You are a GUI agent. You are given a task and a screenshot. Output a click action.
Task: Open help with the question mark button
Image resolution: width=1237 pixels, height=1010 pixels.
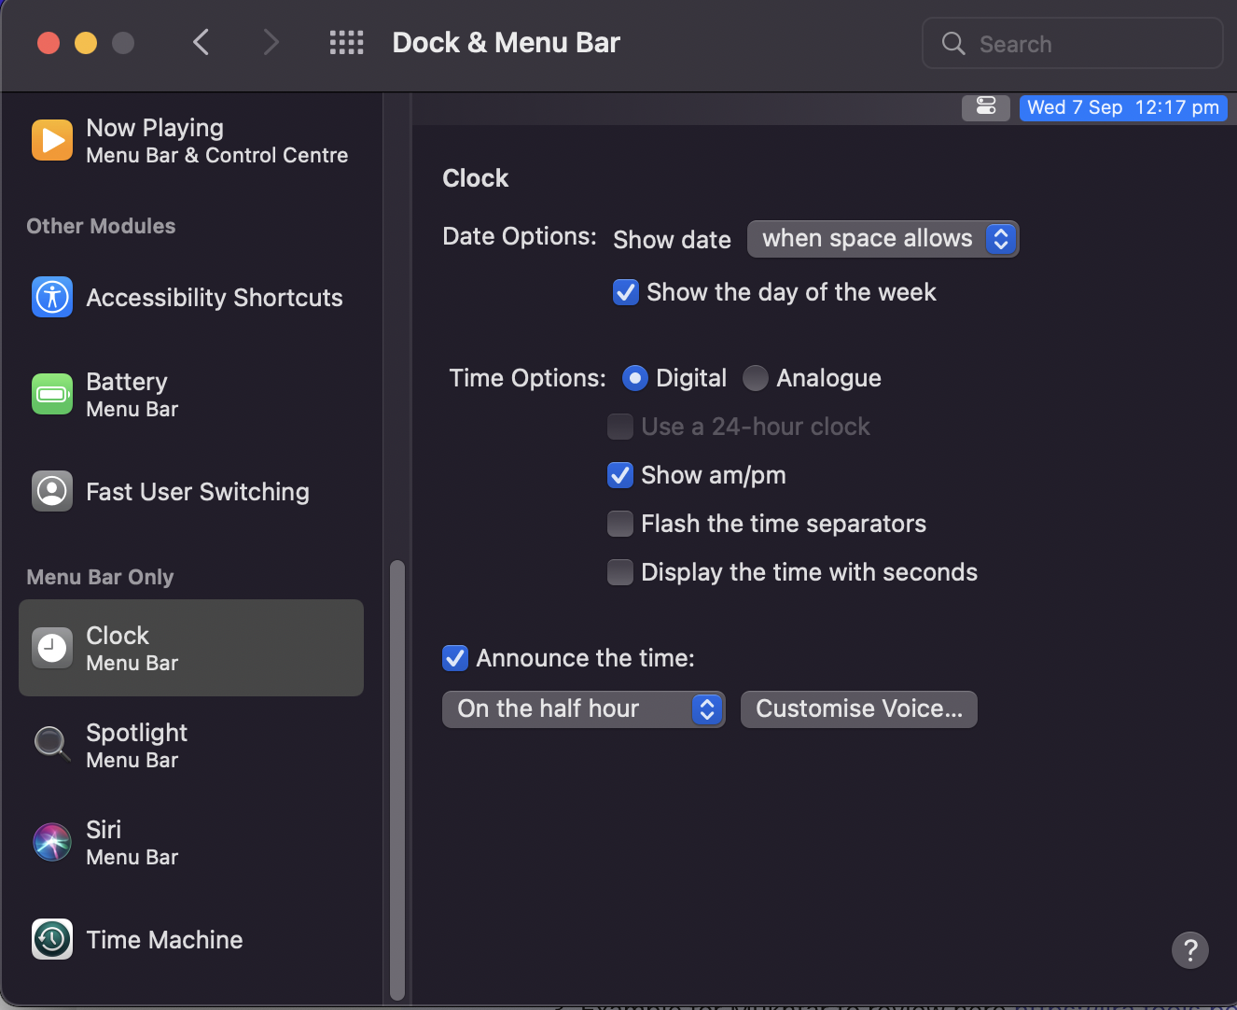[1190, 950]
